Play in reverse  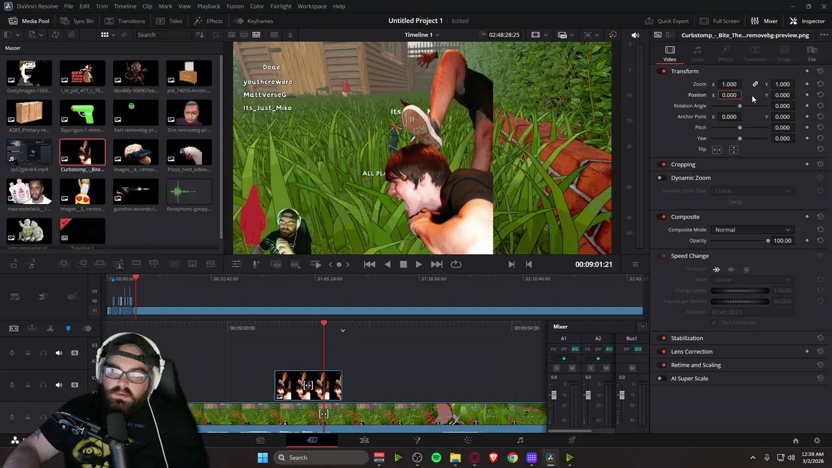point(387,264)
